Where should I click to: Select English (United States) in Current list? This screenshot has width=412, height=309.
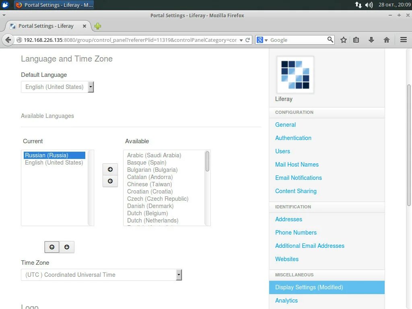(54, 163)
